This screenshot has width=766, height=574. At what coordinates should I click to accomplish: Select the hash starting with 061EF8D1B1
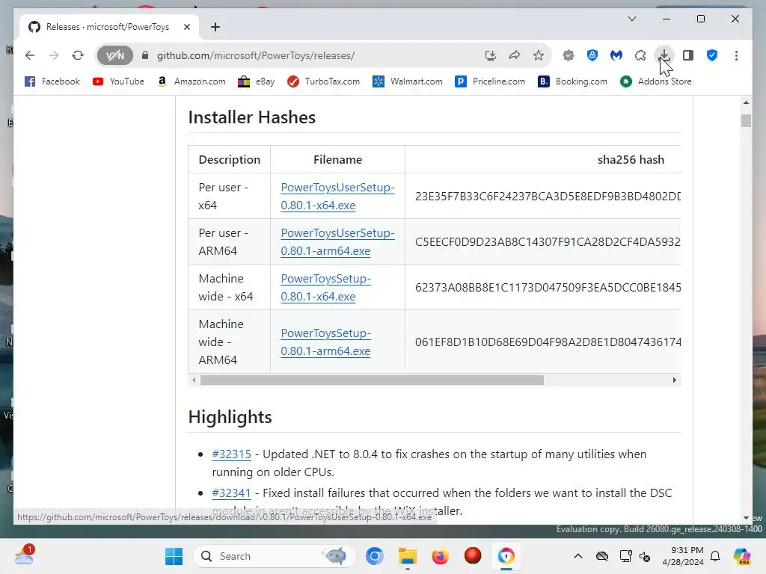[x=548, y=342]
